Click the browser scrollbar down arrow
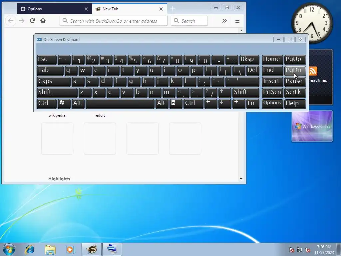Viewport: 341px width, 256px height. tap(241, 179)
